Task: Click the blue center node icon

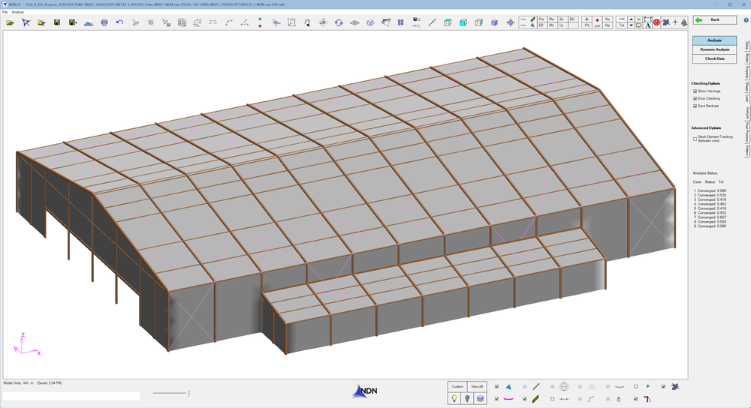Action: pyautogui.click(x=511, y=22)
